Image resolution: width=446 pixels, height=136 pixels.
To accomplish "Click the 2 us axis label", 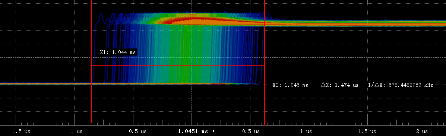I will tap(422, 132).
